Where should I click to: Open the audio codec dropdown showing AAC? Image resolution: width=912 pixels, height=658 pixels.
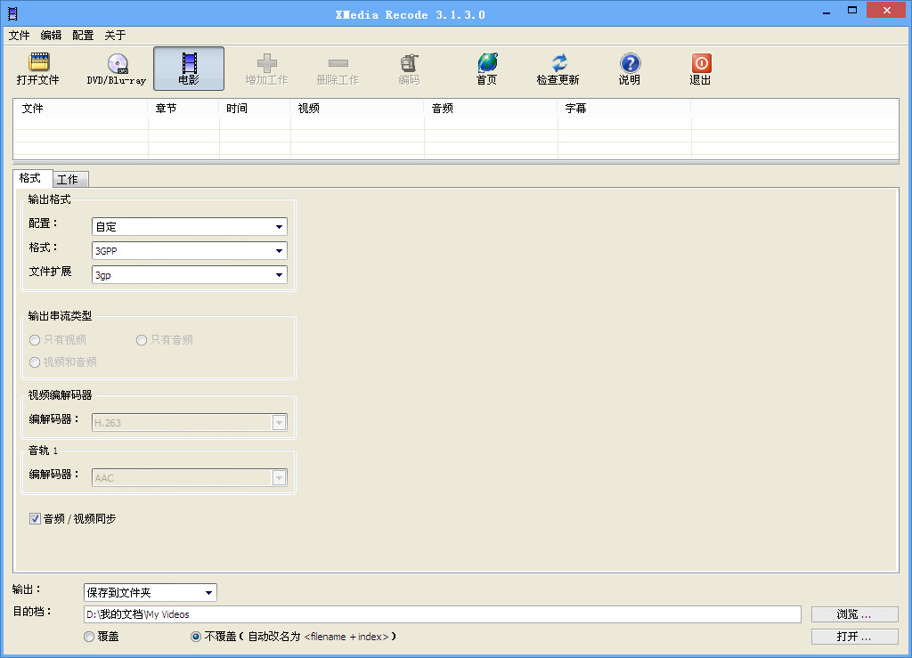tap(190, 478)
